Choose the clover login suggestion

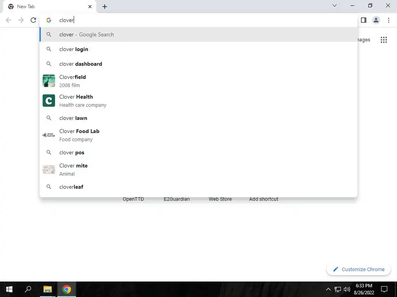[x=198, y=49]
